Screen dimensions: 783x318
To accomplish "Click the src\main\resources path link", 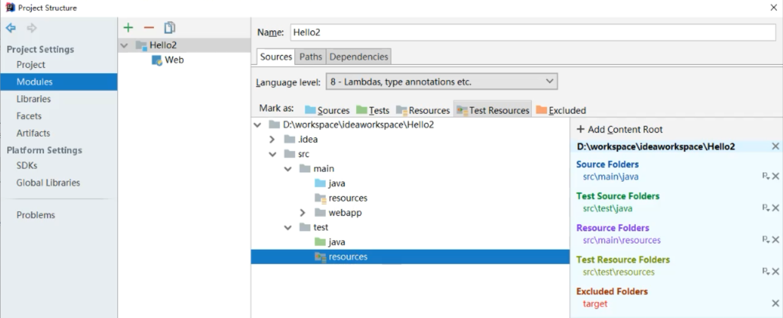I will [622, 240].
